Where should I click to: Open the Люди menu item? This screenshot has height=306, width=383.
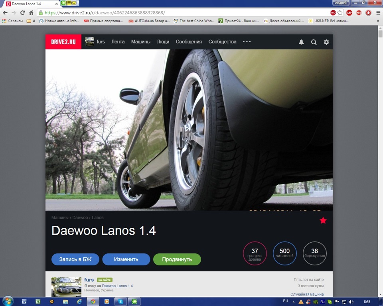163,42
